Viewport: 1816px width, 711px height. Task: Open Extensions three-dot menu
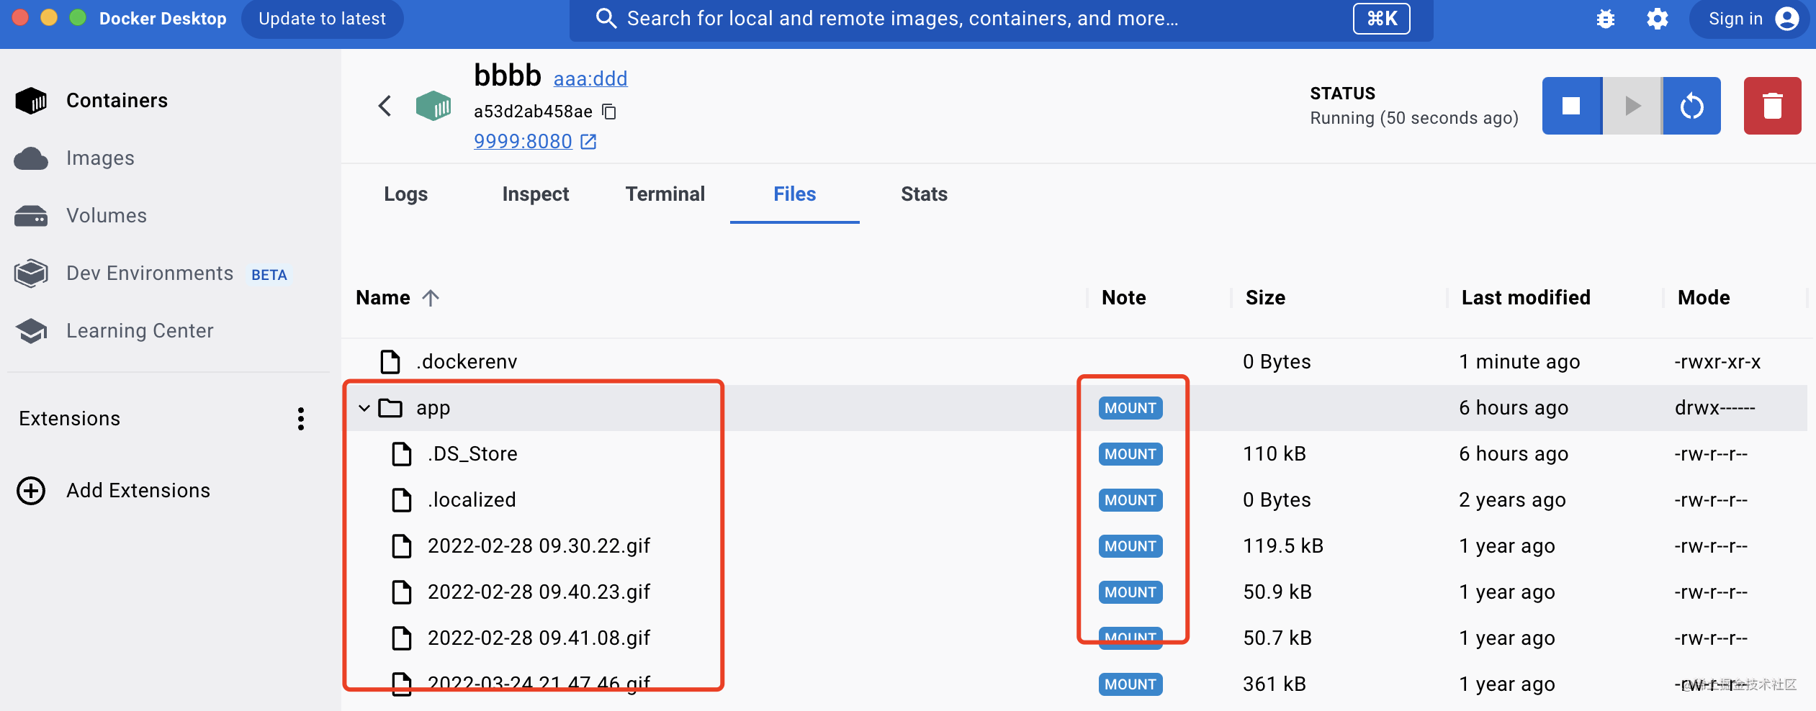point(301,419)
